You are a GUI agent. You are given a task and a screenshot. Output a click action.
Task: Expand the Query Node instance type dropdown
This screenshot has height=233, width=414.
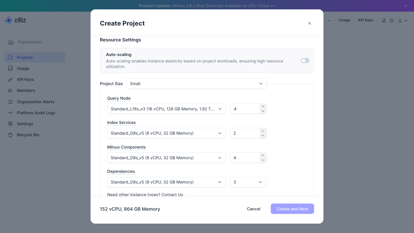(x=166, y=109)
